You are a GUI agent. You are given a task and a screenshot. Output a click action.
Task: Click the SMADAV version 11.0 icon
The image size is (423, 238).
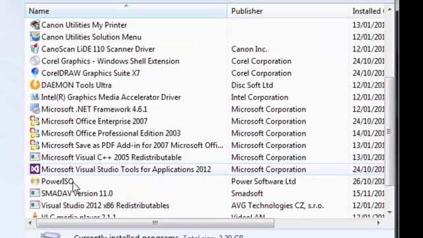point(35,193)
